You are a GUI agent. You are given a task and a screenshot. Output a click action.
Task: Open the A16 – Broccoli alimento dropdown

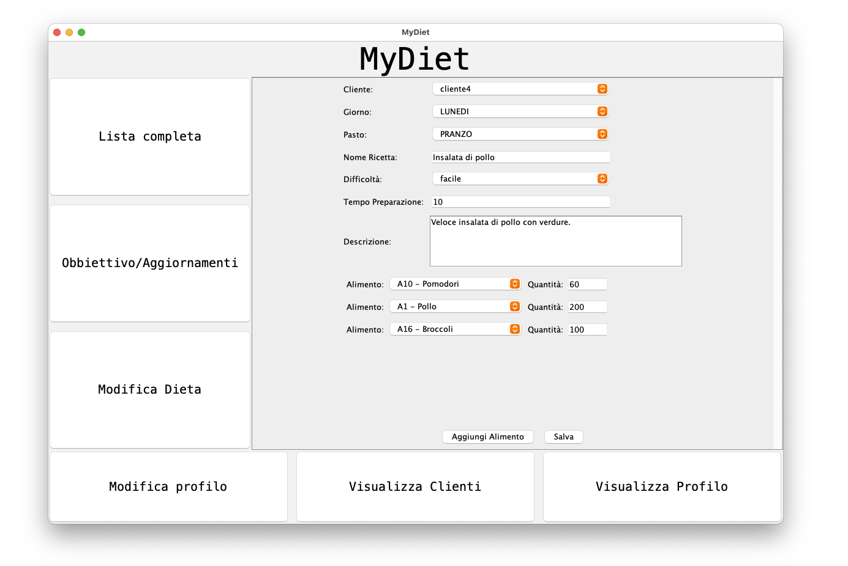point(455,329)
